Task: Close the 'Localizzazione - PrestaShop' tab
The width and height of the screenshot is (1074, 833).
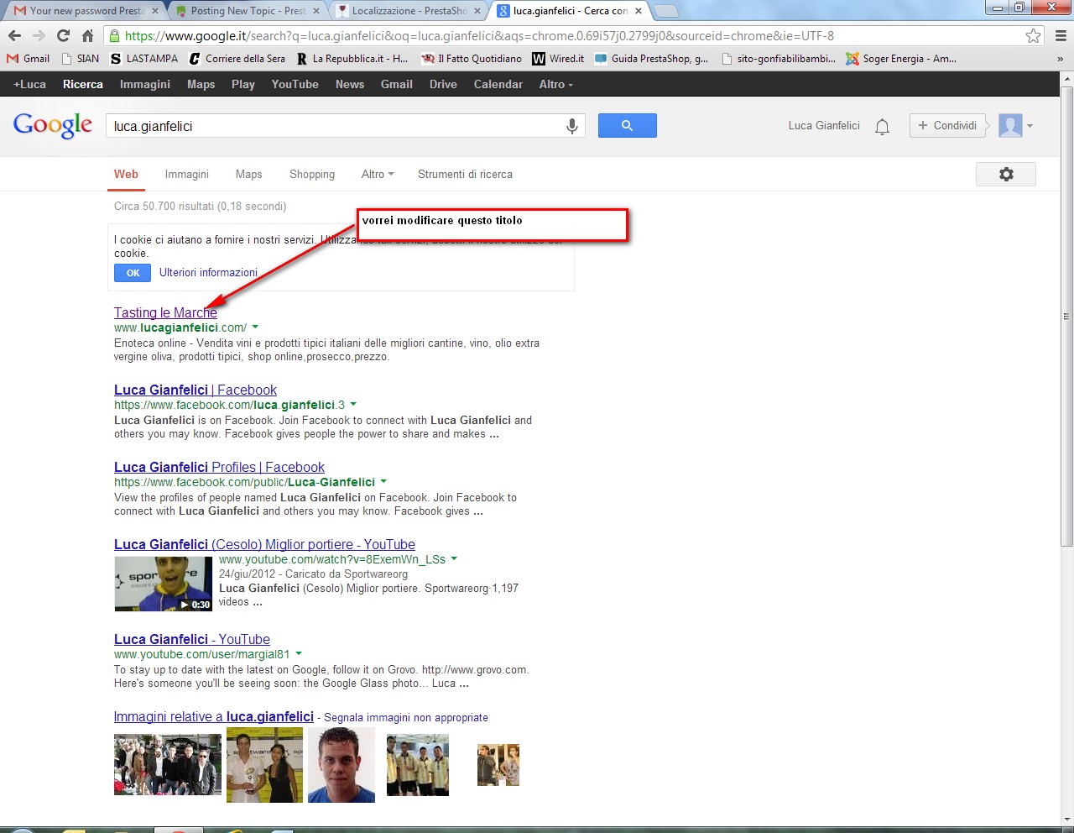Action: click(x=477, y=11)
